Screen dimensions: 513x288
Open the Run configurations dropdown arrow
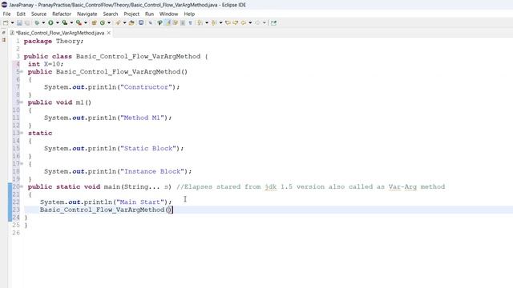coord(57,23)
